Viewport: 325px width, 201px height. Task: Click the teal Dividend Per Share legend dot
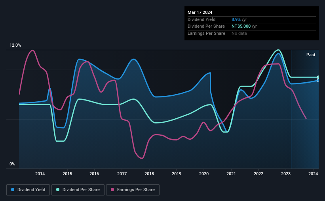(58, 190)
